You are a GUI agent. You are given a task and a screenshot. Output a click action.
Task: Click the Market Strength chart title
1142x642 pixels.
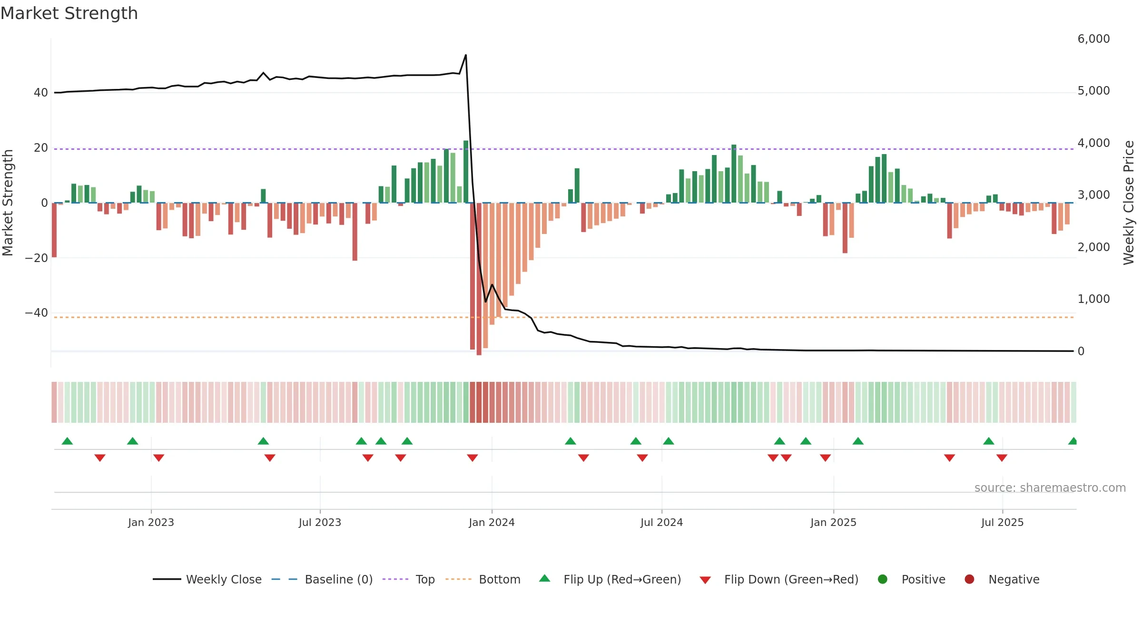[69, 13]
